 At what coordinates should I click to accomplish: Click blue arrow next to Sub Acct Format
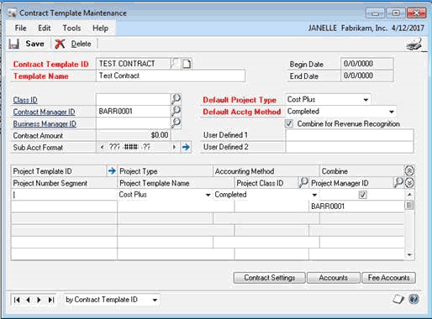[186, 147]
